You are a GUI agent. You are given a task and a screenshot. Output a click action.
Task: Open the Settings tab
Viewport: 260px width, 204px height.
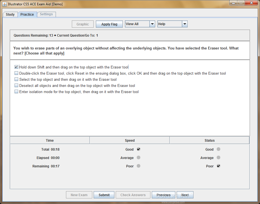(46, 14)
